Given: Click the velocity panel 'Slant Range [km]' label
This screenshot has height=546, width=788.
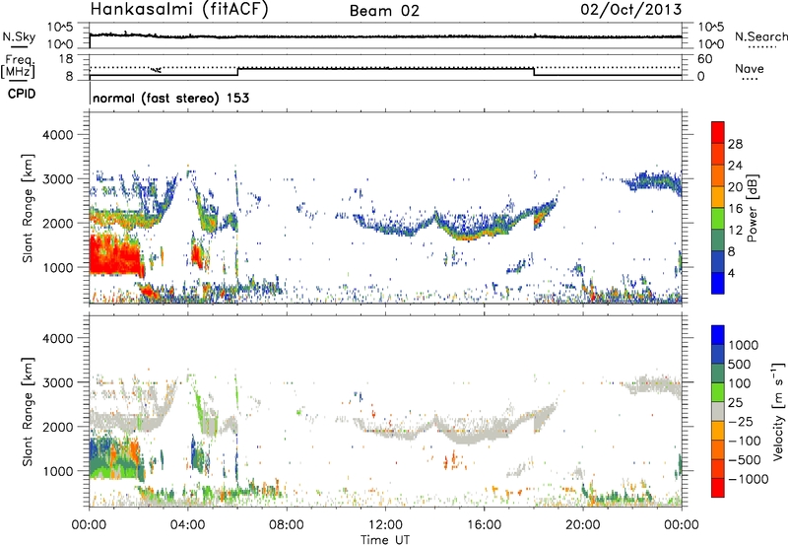Looking at the screenshot, I should (28, 411).
